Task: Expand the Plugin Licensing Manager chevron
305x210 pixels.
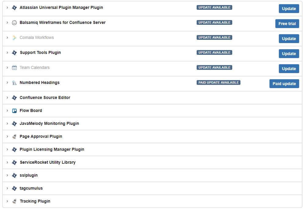Action: pos(7,150)
